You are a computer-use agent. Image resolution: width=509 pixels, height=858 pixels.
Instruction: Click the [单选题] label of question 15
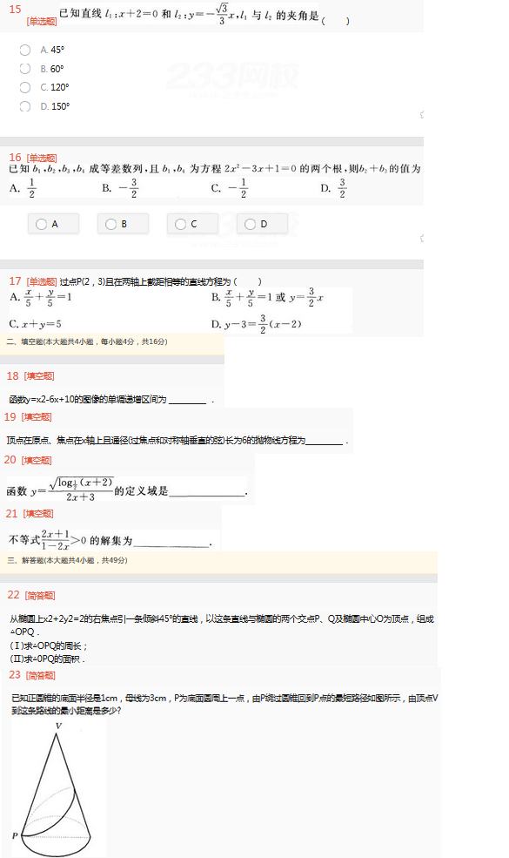click(42, 21)
